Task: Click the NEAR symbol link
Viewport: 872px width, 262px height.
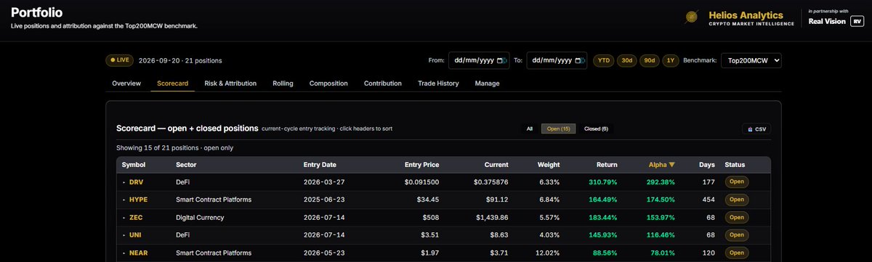Action: [138, 253]
